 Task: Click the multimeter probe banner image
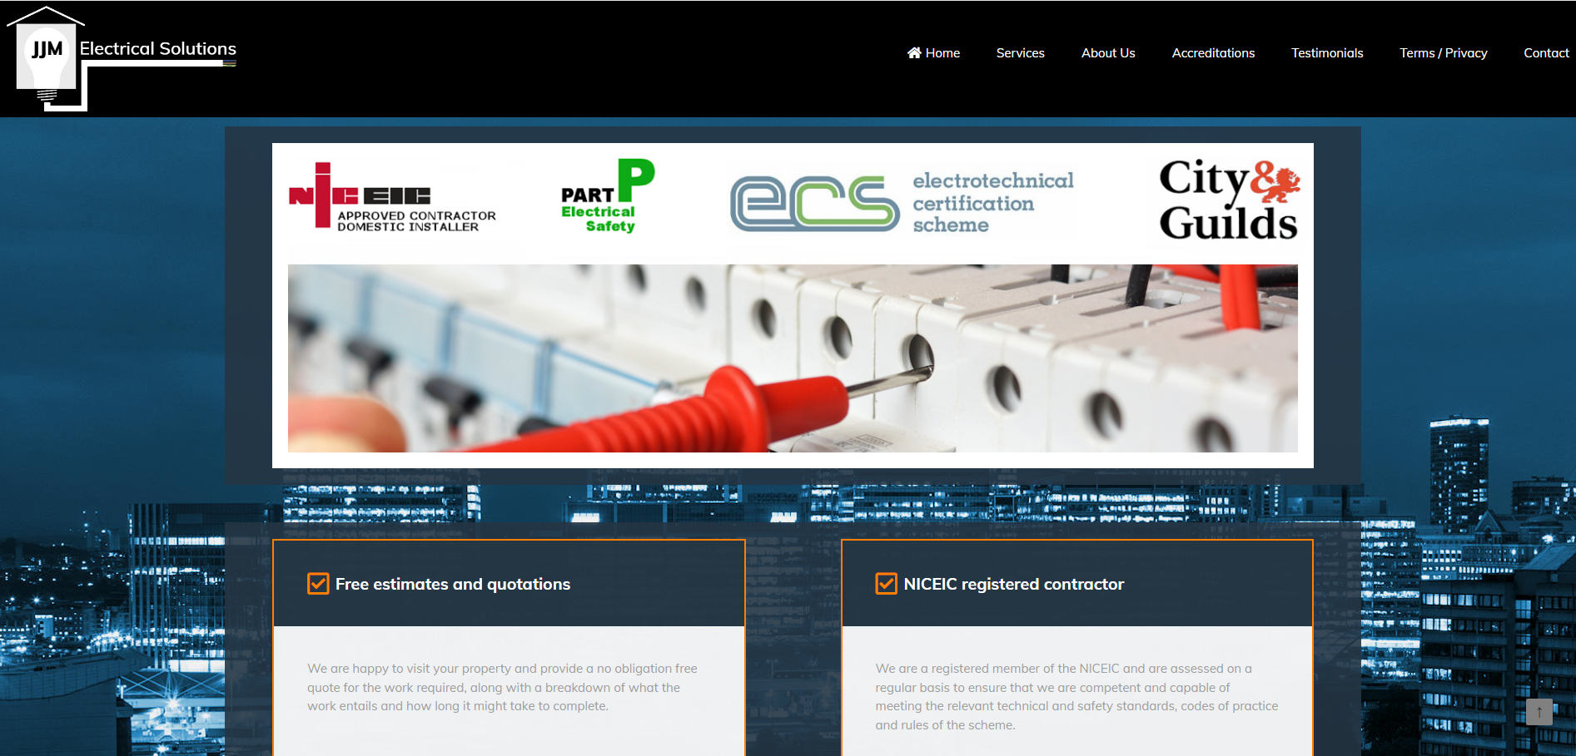click(x=793, y=358)
